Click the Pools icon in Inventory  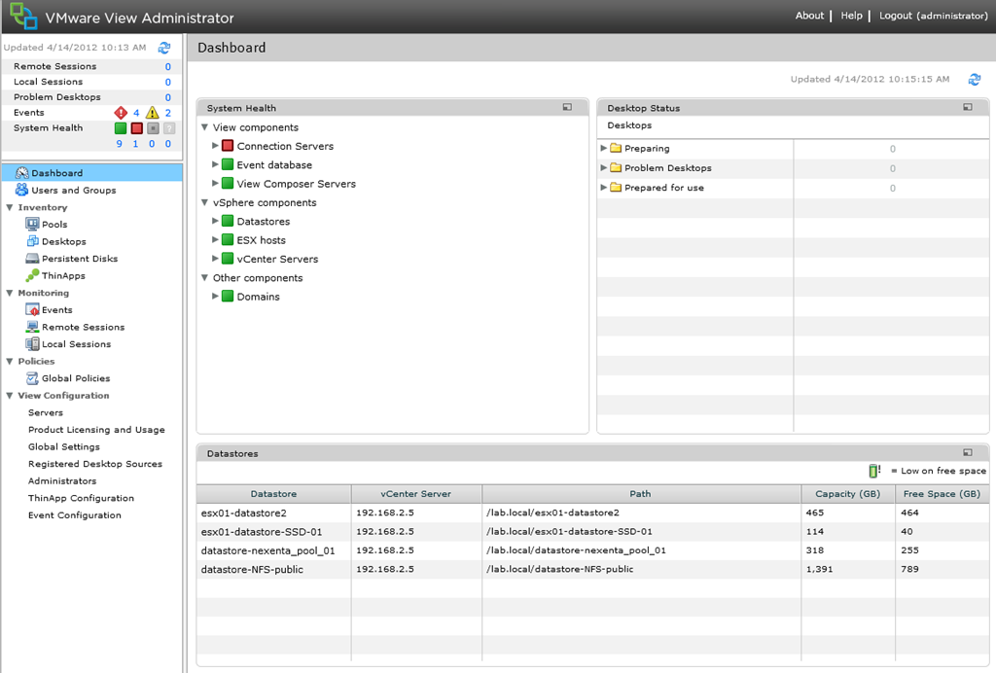click(x=32, y=224)
